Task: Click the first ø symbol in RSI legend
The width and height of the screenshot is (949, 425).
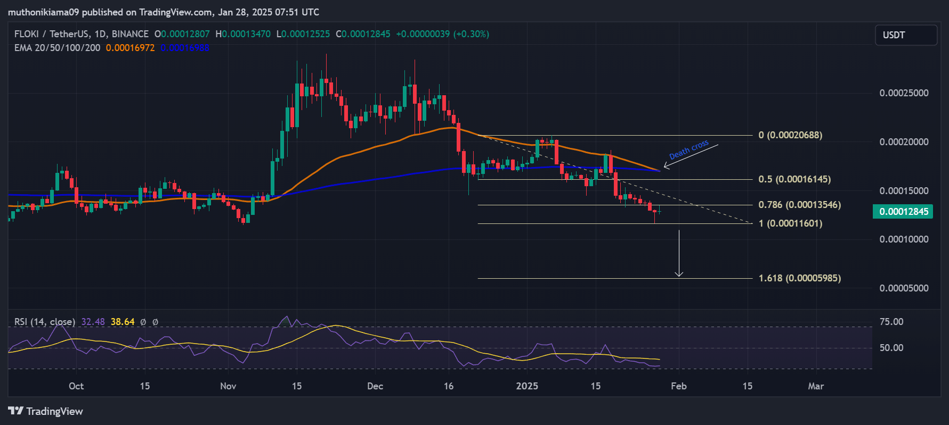Action: click(x=143, y=322)
